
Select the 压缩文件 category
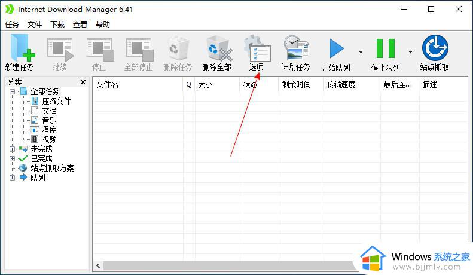(56, 101)
